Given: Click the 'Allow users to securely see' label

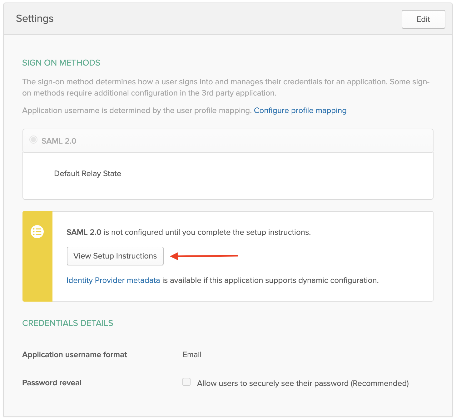Looking at the screenshot, I should 303,383.
